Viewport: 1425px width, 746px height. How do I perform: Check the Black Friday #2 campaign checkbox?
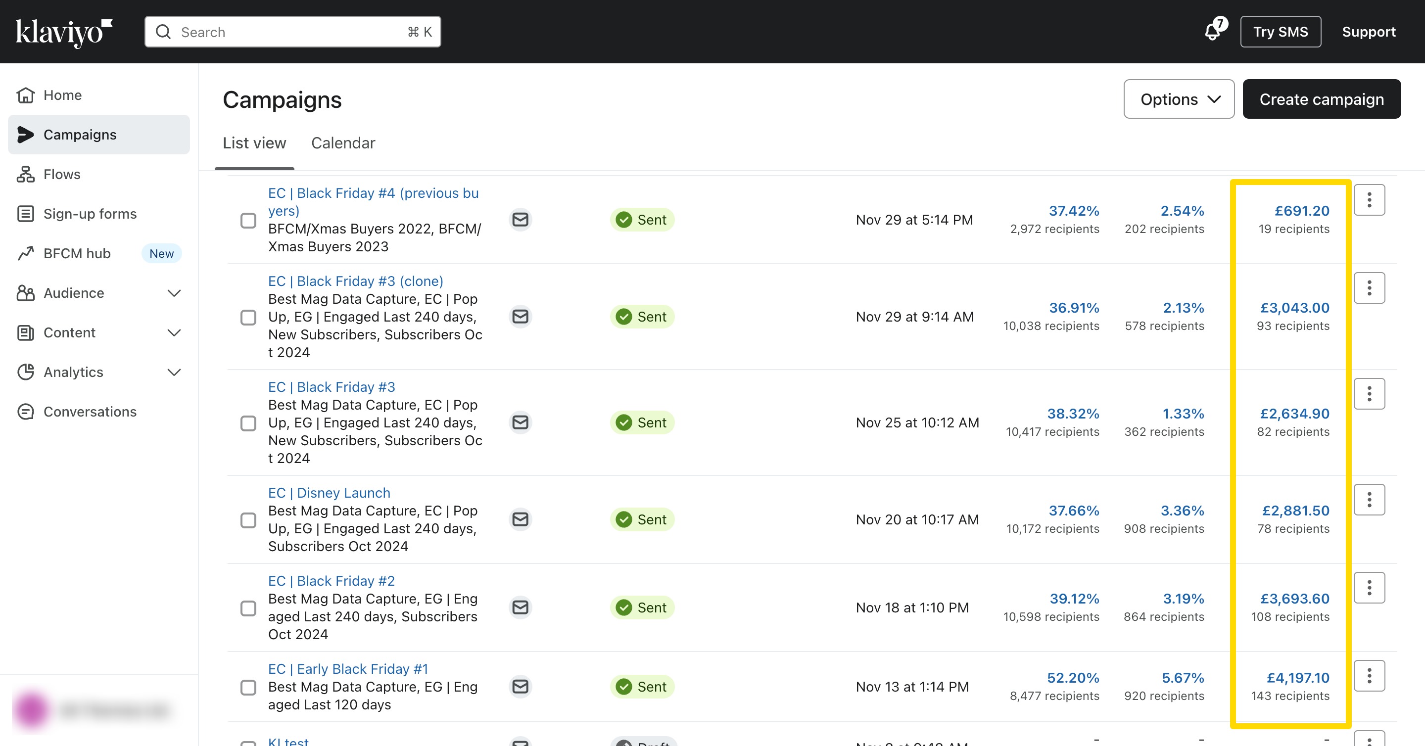click(248, 608)
